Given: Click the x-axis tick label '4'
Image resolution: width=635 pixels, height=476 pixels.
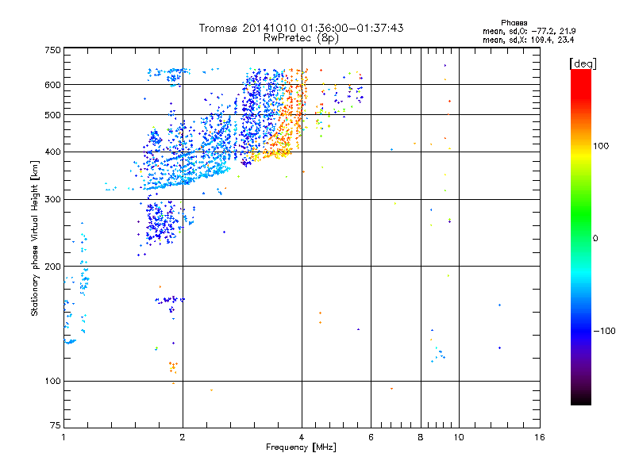Looking at the screenshot, I should click(302, 437).
